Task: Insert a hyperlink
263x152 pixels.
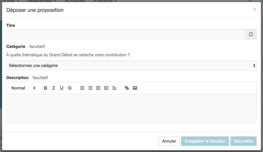Action: pyautogui.click(x=127, y=88)
